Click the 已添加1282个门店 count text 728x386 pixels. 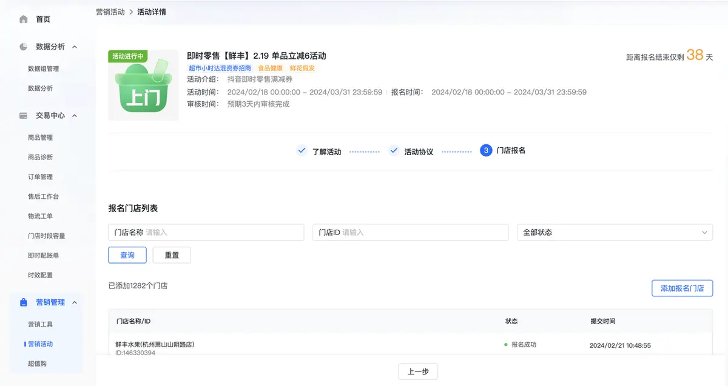[138, 285]
